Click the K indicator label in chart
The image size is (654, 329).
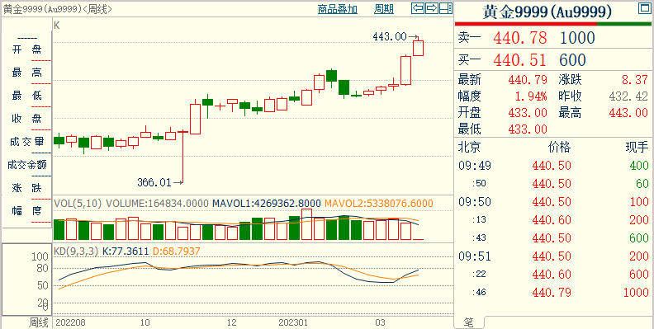[x=57, y=26]
